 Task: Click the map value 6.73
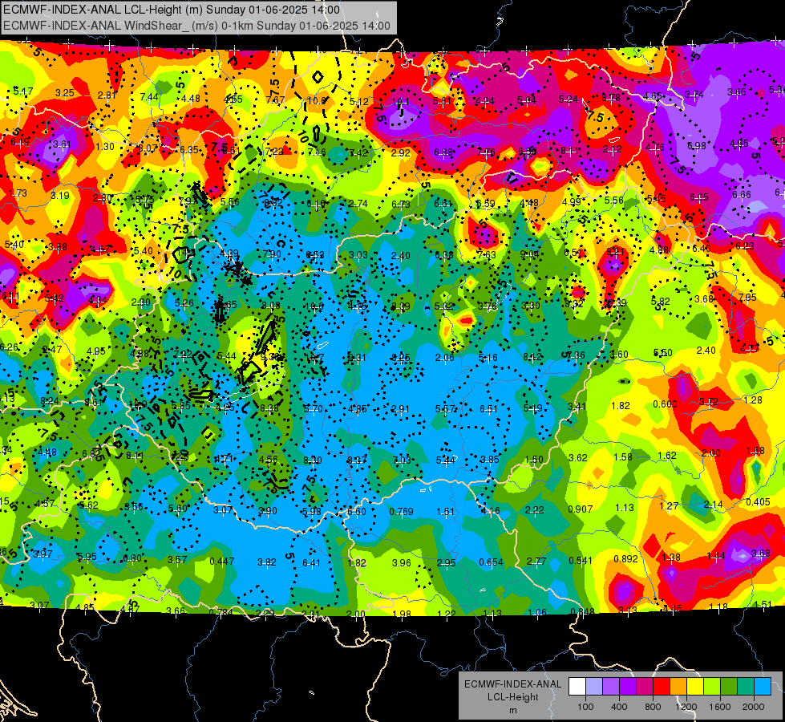coord(401,204)
